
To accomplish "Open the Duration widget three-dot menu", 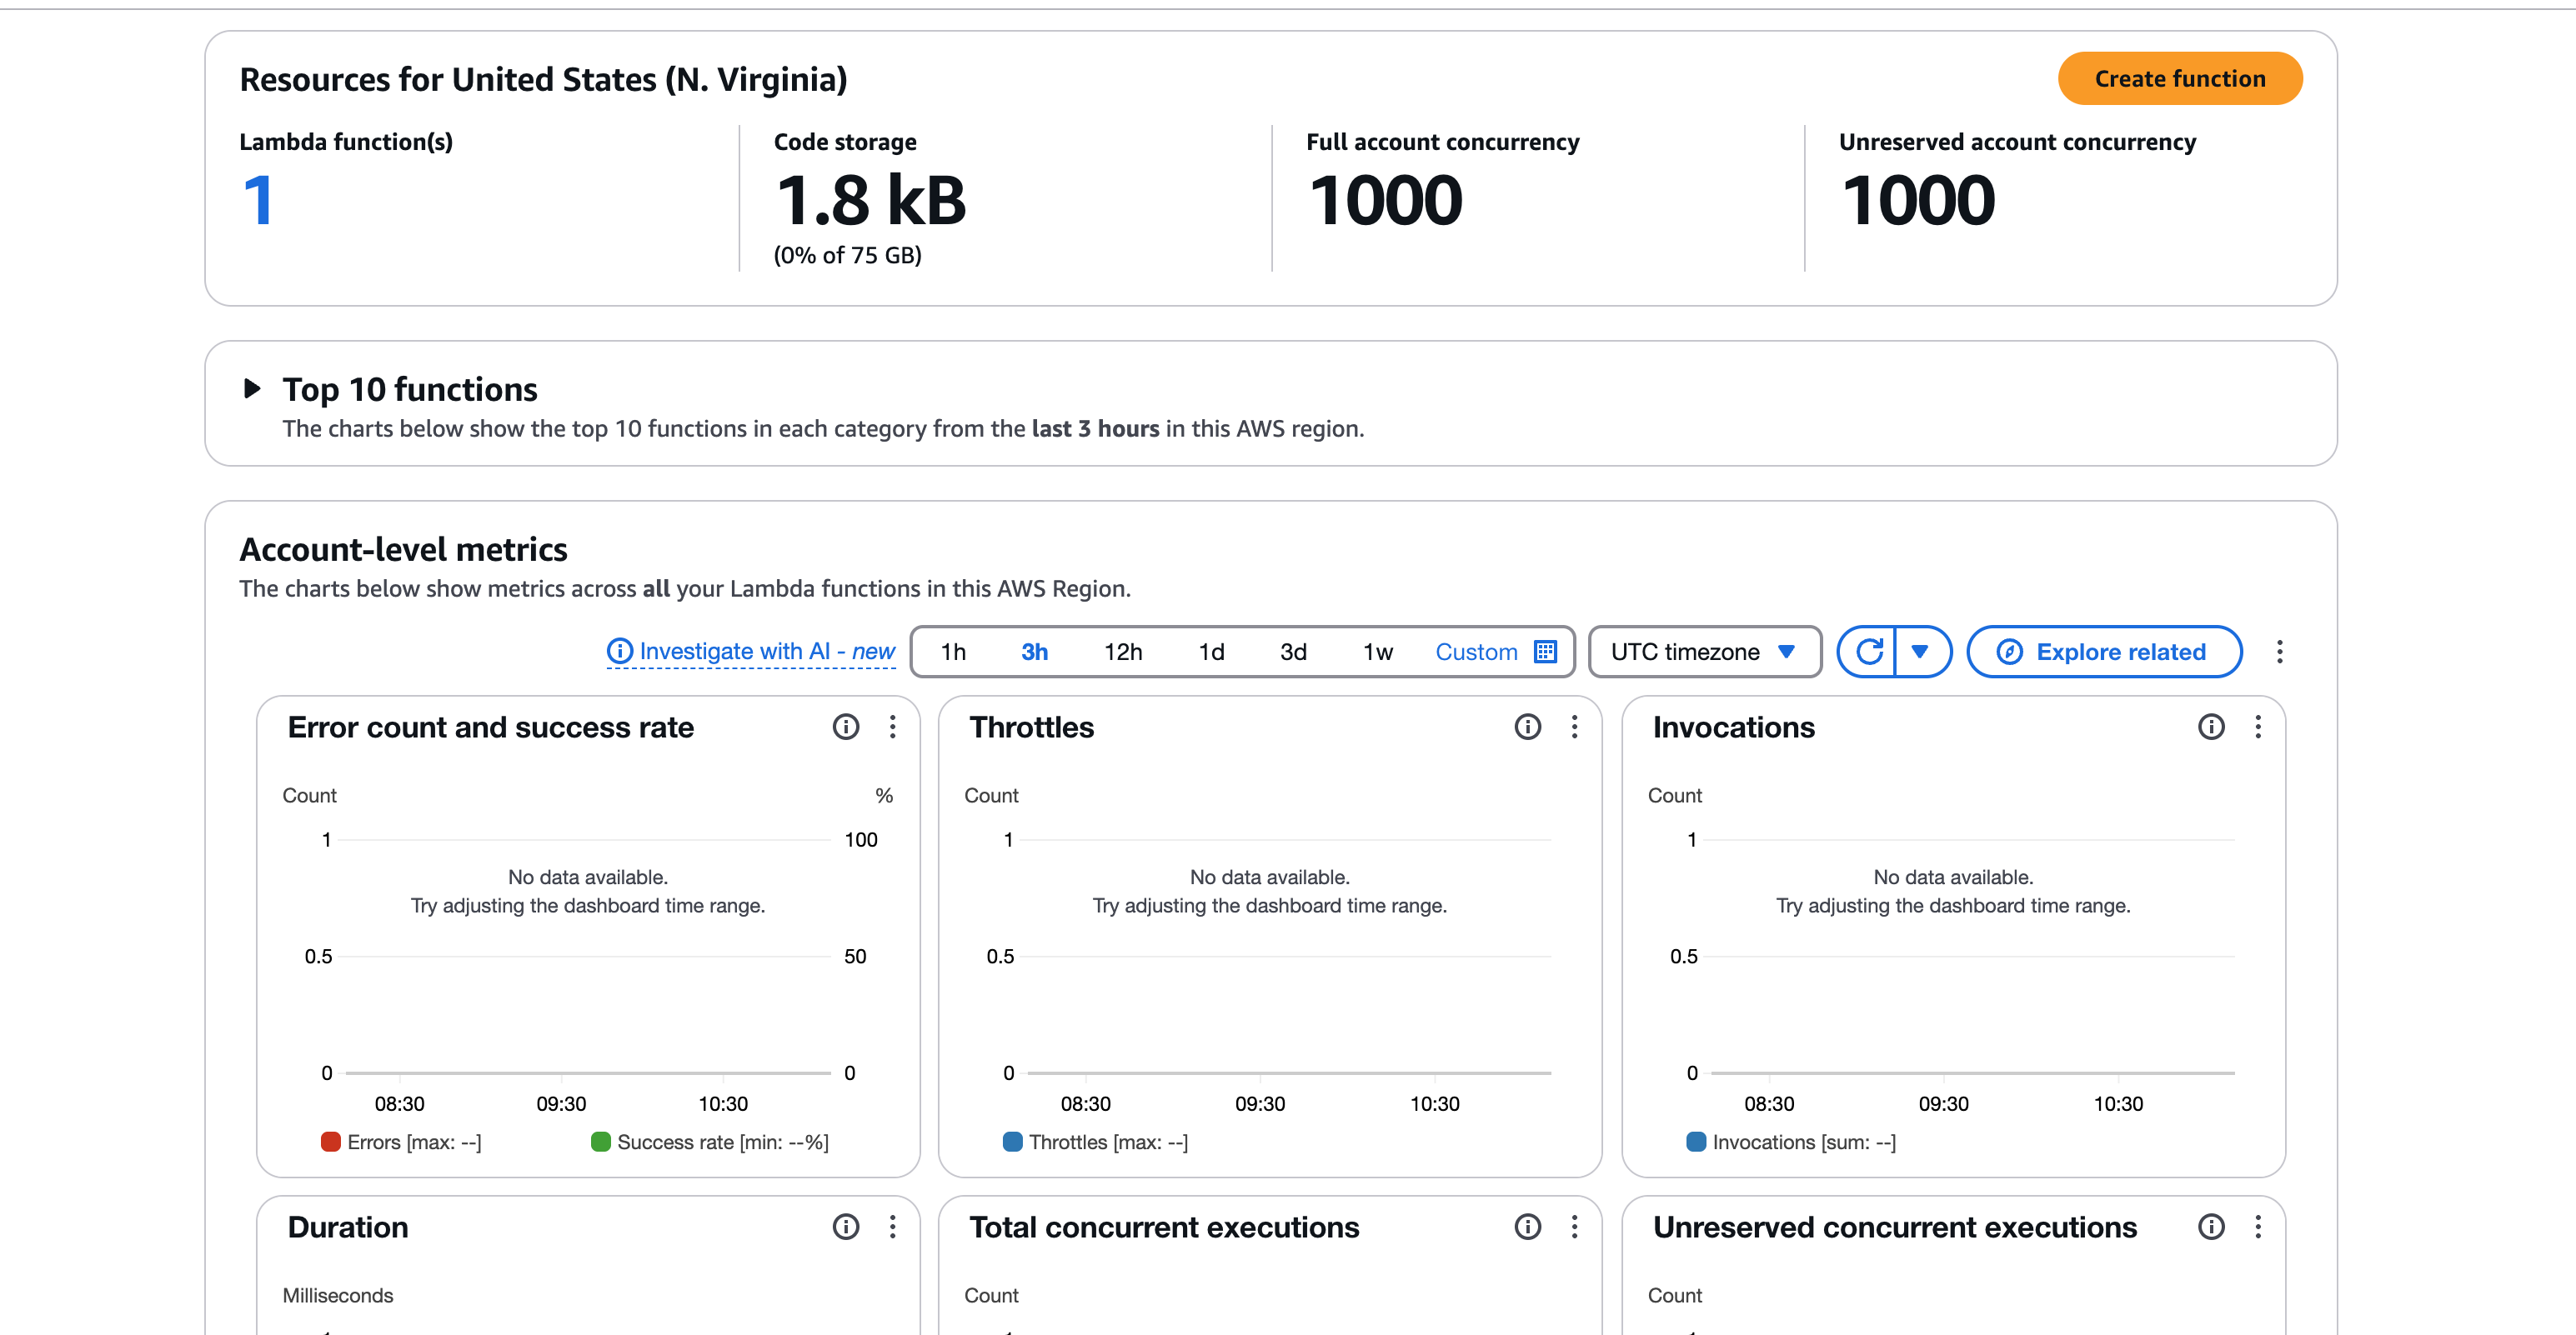I will (892, 1226).
